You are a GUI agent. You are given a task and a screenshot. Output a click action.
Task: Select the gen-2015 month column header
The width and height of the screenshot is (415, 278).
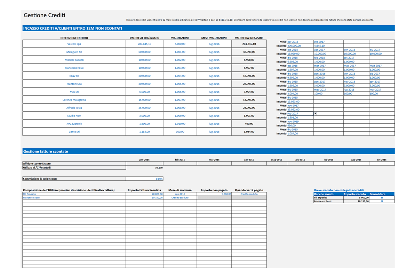(x=144, y=160)
